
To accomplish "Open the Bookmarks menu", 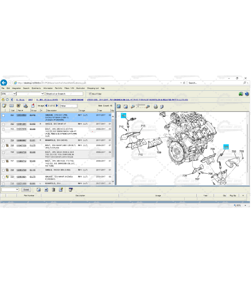I will pyautogui.click(x=36, y=88).
